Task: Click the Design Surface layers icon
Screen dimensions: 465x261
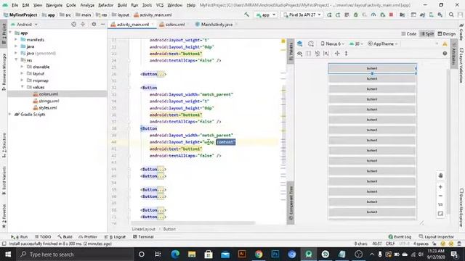Action: pos(300,43)
